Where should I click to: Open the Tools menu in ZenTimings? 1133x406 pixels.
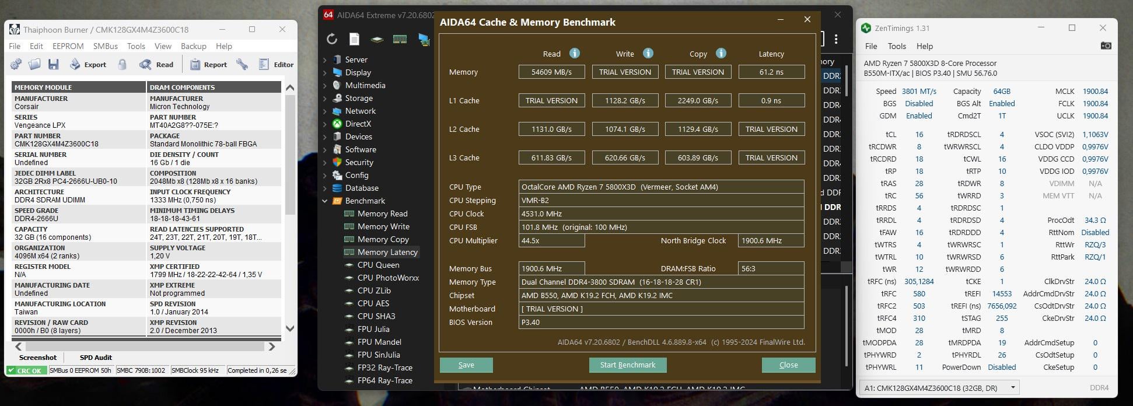[x=897, y=46]
